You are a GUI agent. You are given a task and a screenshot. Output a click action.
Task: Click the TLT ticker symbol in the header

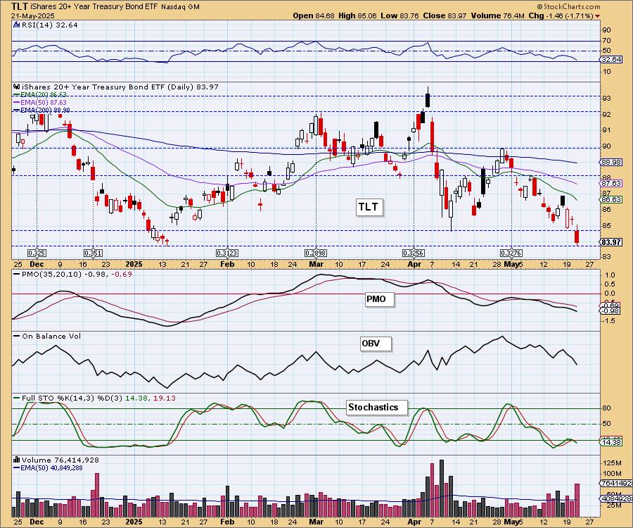(20, 6)
